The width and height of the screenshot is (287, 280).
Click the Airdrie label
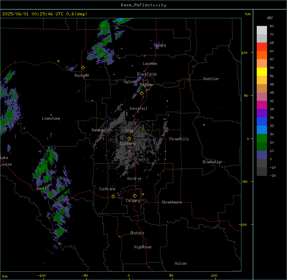point(134,179)
